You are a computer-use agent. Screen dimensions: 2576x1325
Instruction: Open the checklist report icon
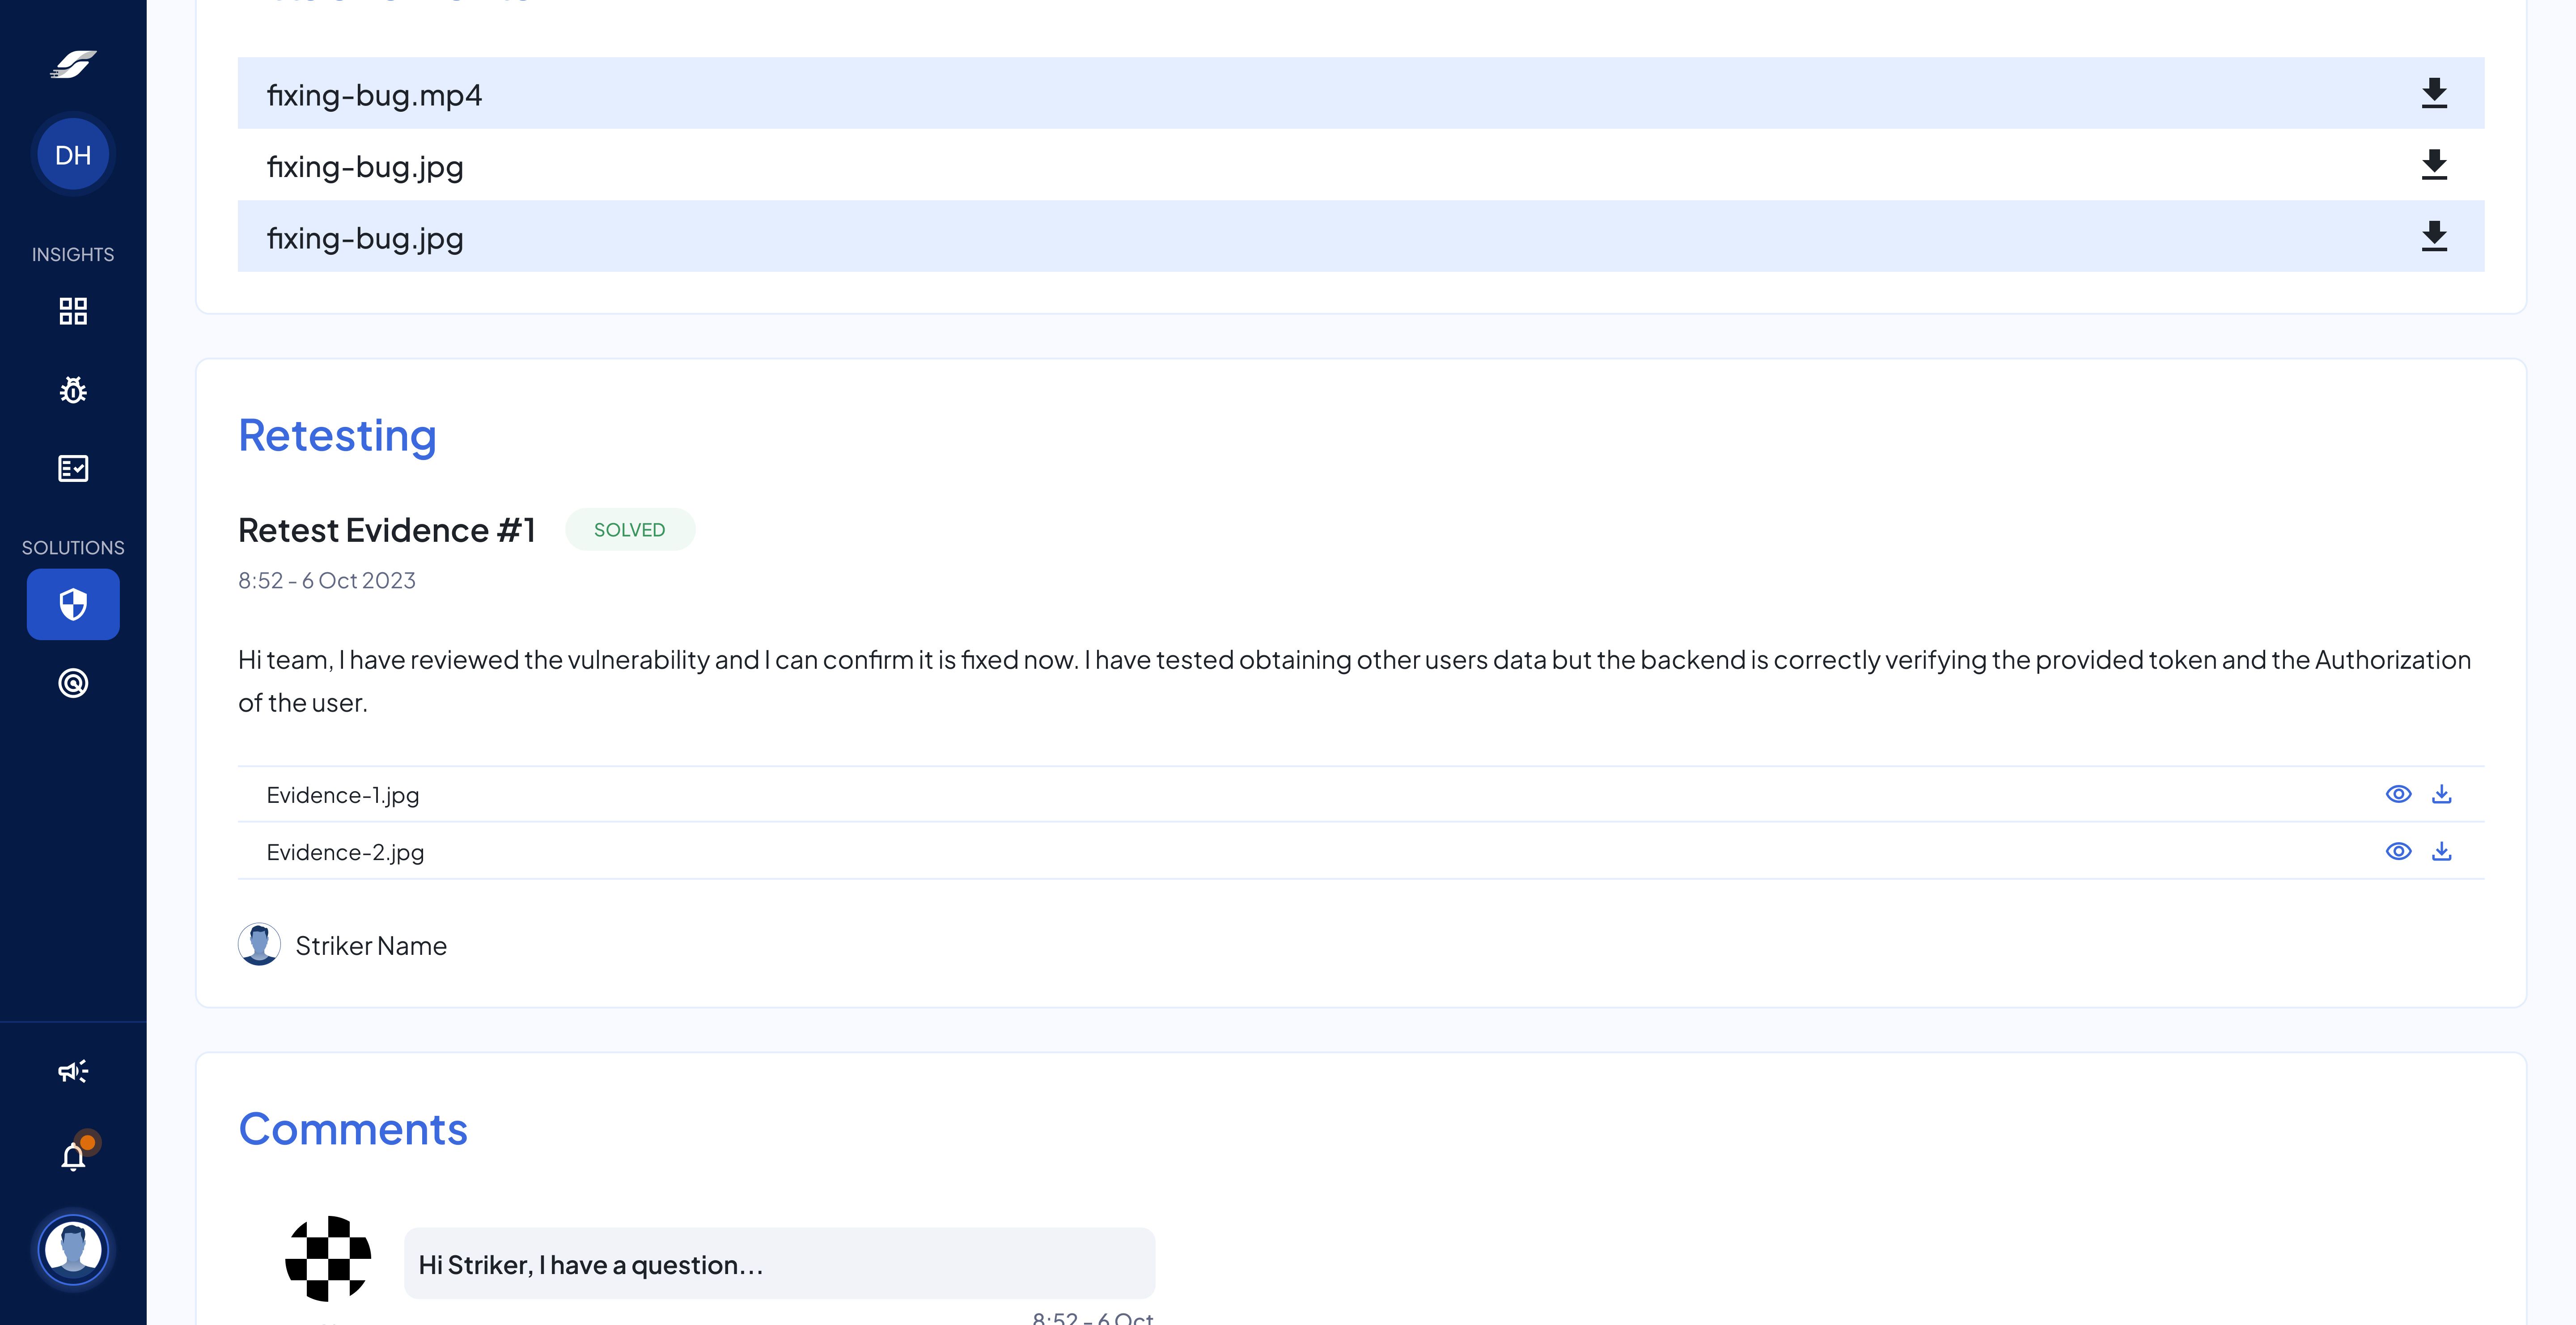click(x=73, y=468)
